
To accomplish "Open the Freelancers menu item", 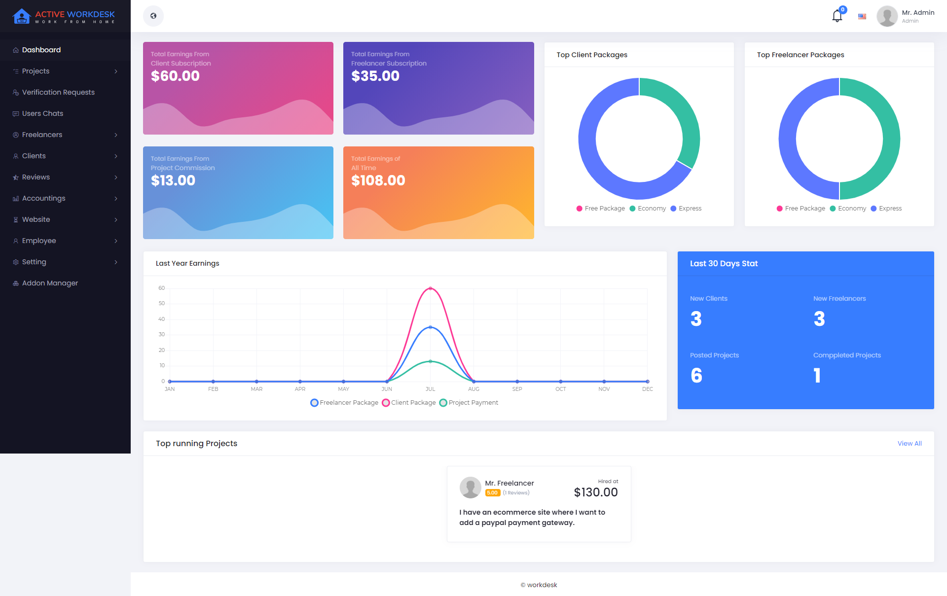I will (42, 135).
